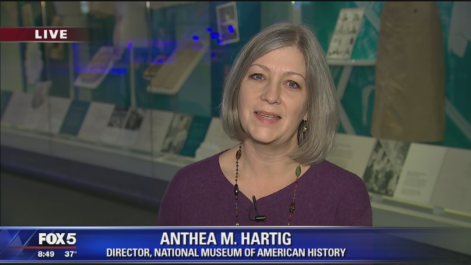This screenshot has height=265, width=471.
Task: Click the framed photo at top of exhibit
Action: click(x=227, y=23)
